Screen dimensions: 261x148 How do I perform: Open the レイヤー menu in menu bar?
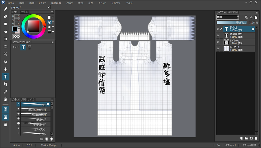(x=42, y=3)
